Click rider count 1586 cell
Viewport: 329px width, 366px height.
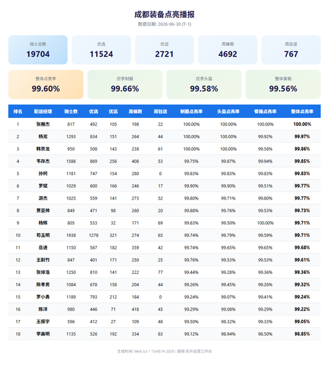[71, 161]
